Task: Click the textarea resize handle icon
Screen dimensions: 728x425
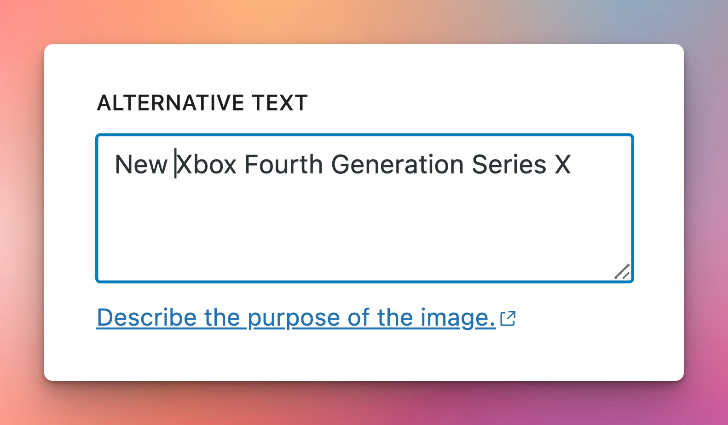Action: (x=622, y=271)
